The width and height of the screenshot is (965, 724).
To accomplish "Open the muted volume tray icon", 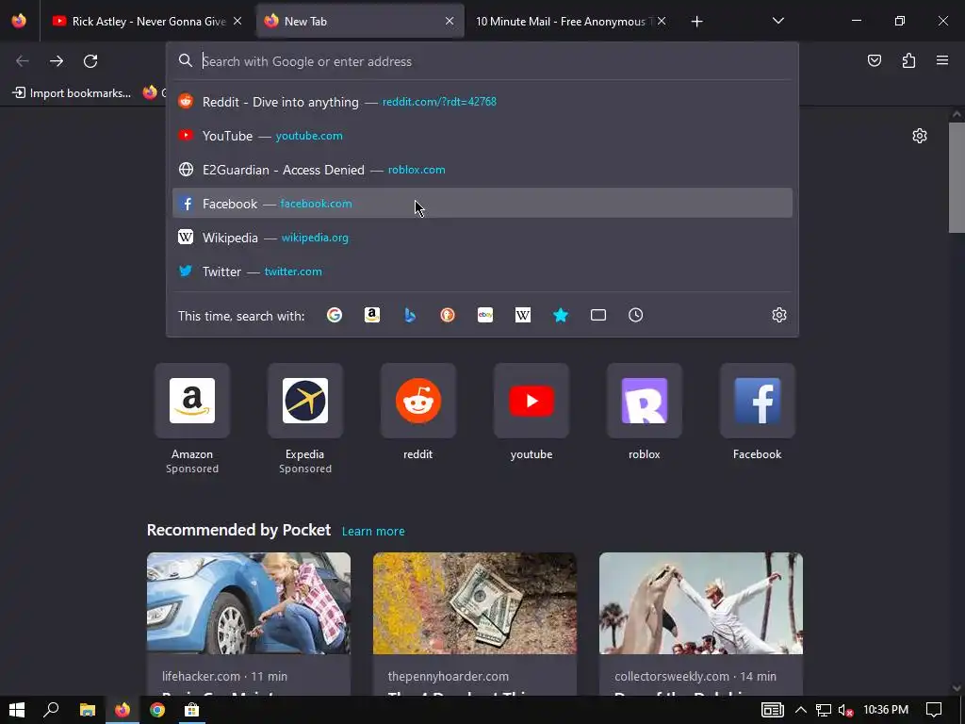I will pyautogui.click(x=845, y=711).
